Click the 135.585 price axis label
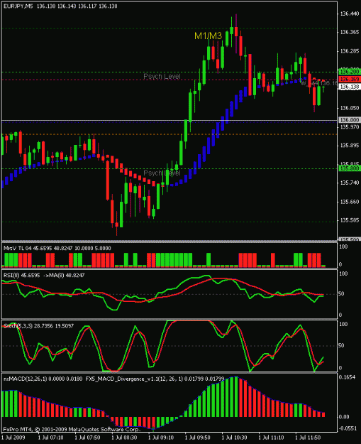This screenshot has height=444, width=361. 350,220
